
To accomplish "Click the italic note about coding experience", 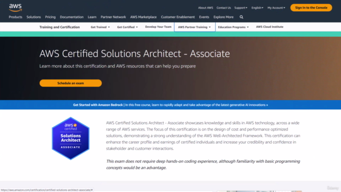I will [x=203, y=164].
